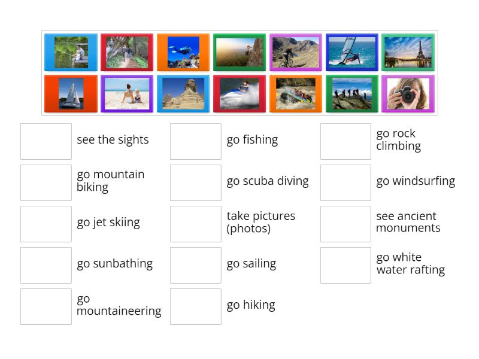
Task: Choose the box next to 'go windsurfing'
Action: [345, 182]
